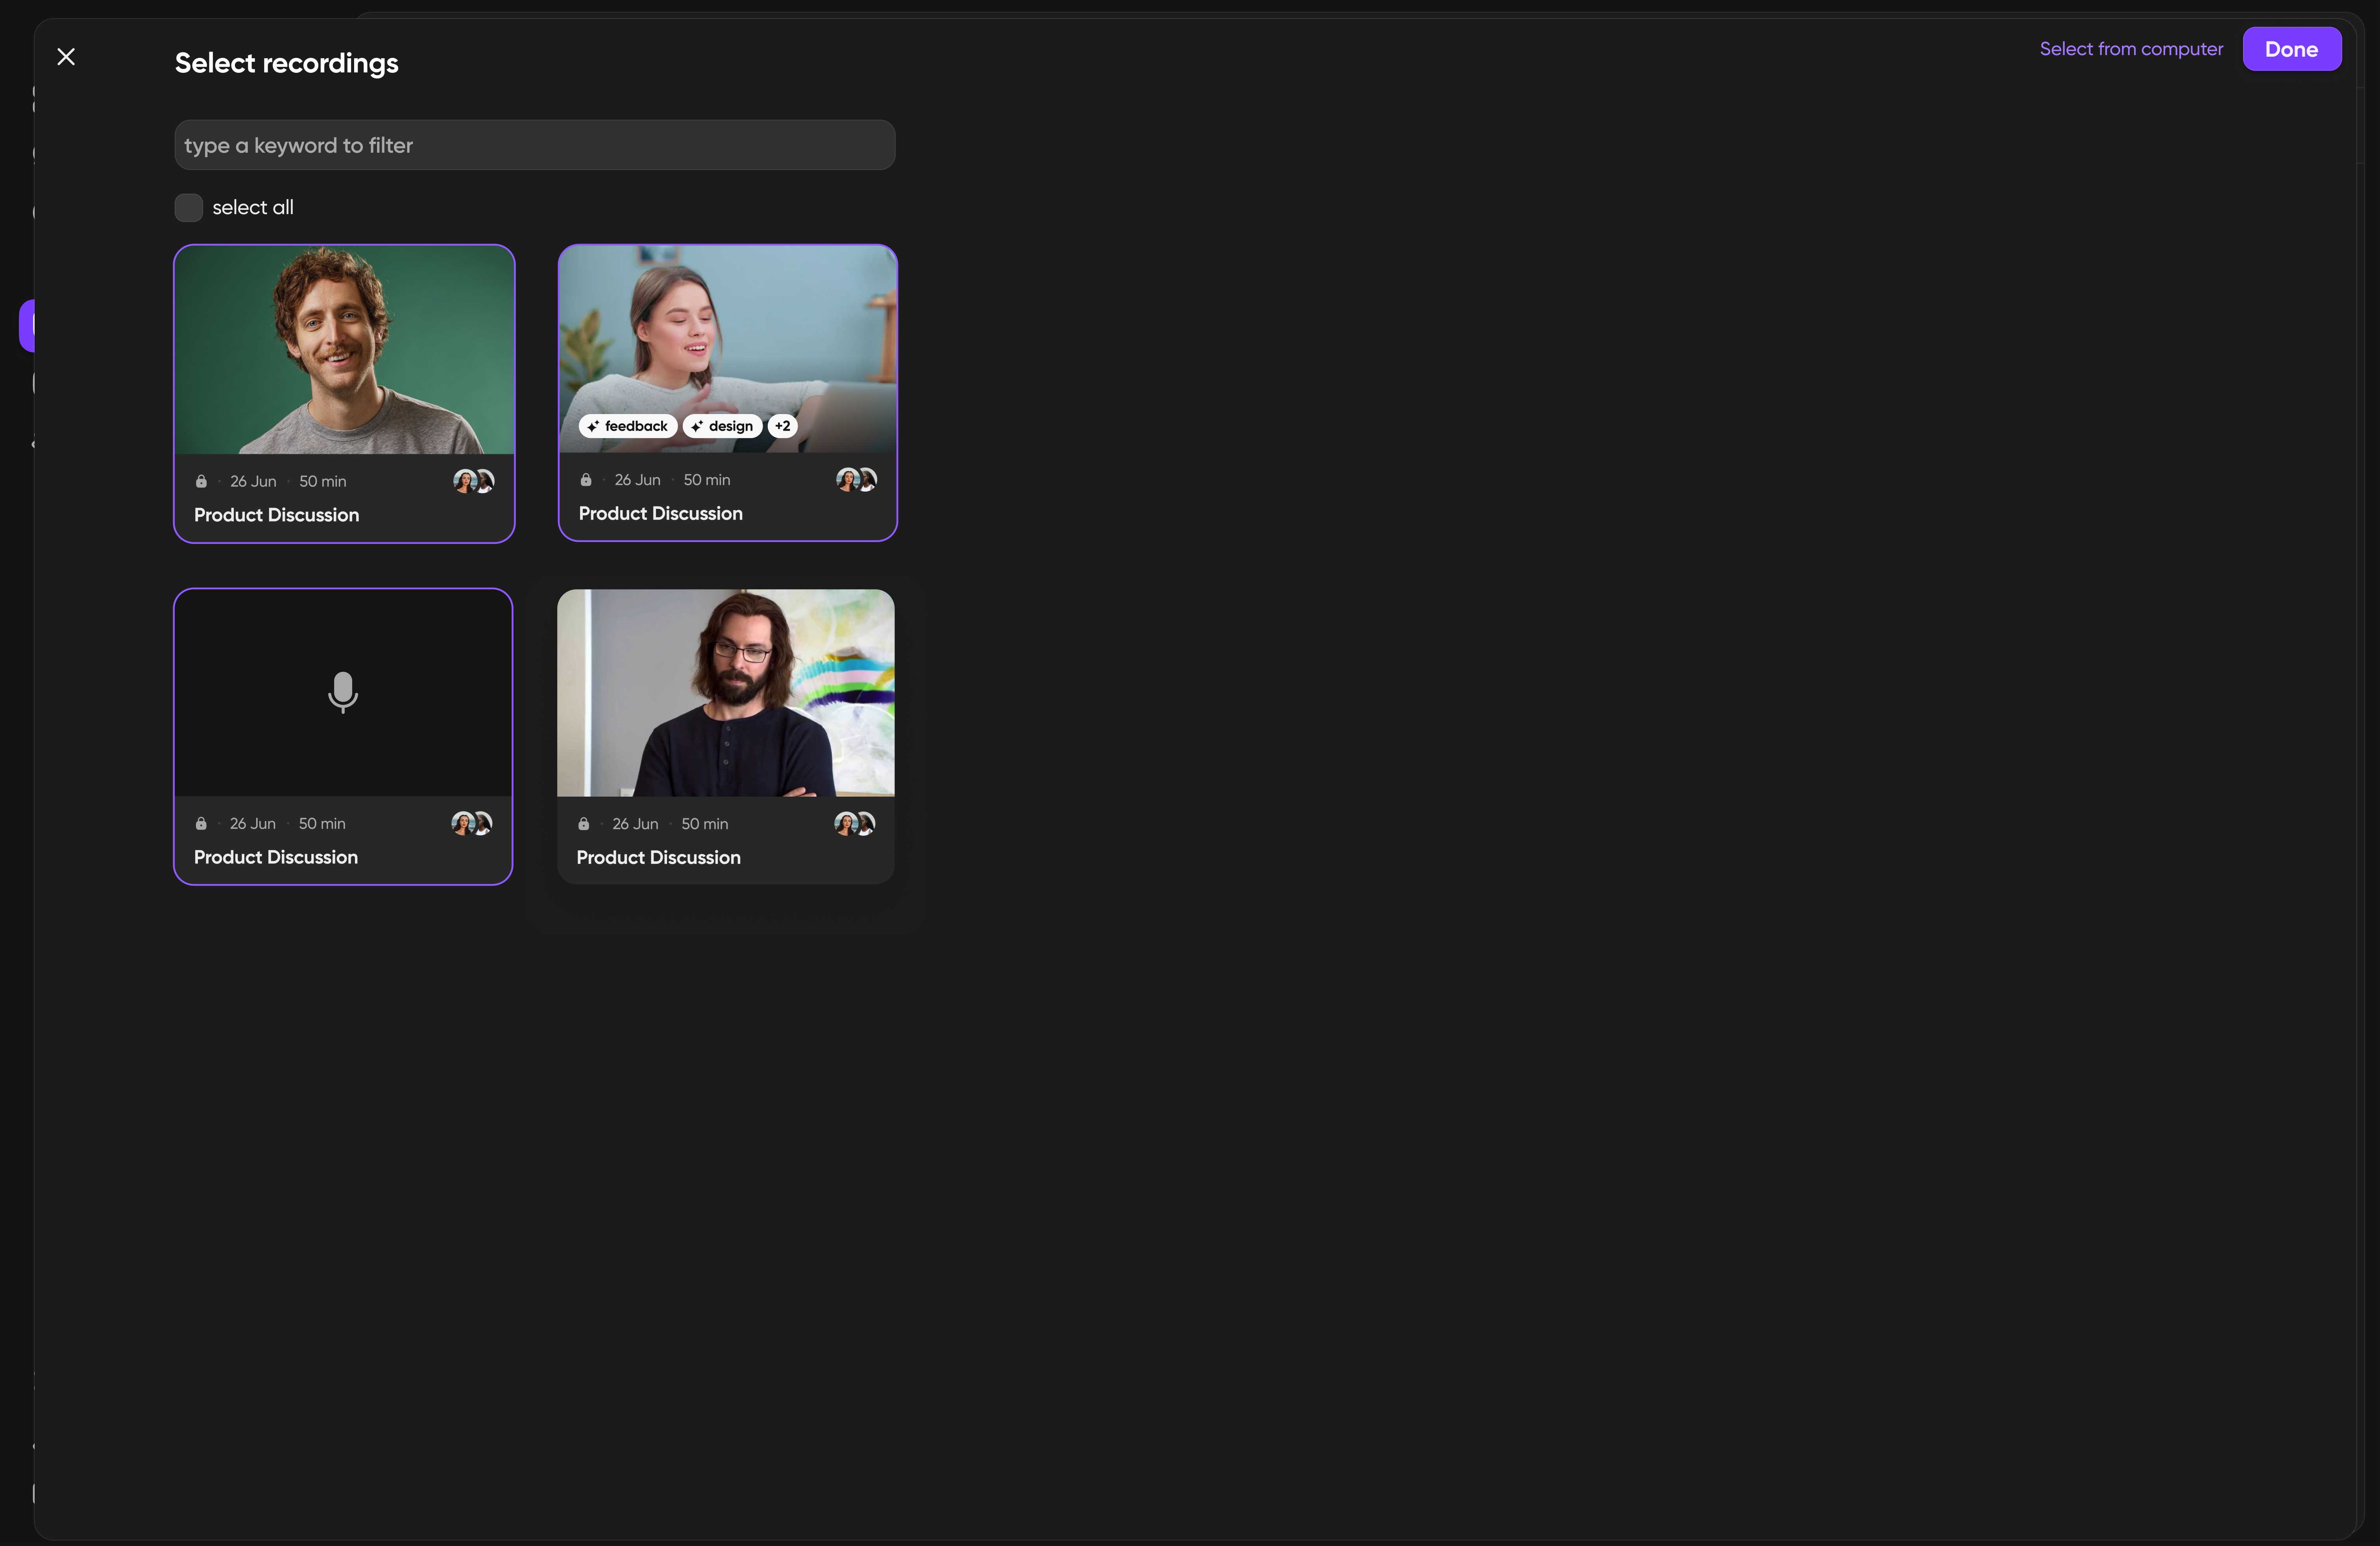
Task: Select recording thumbnail of woman with tags
Action: tap(728, 349)
